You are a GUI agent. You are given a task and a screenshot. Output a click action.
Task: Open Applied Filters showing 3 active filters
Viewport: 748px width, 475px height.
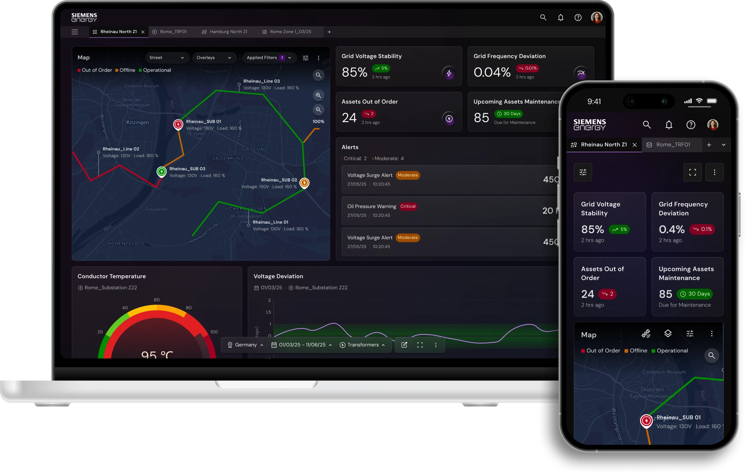tap(269, 58)
